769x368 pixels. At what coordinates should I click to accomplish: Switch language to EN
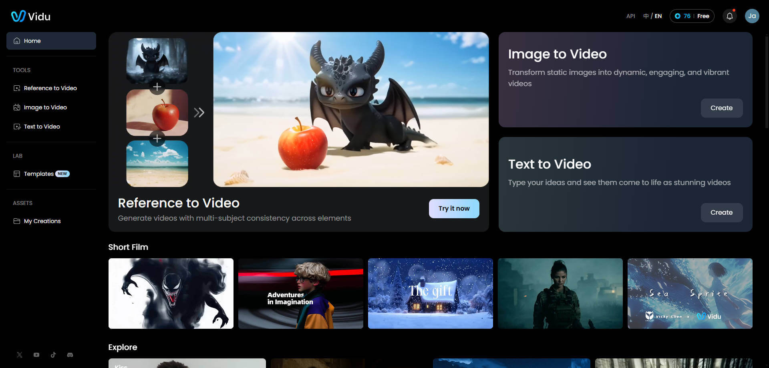658,16
